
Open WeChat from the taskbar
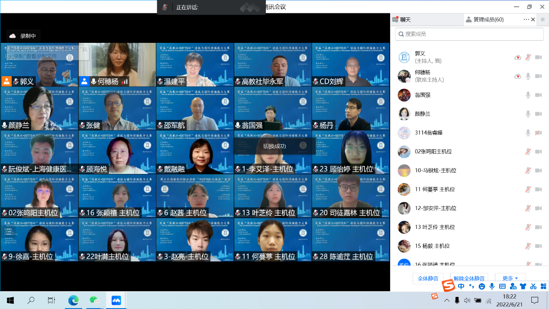[94, 300]
